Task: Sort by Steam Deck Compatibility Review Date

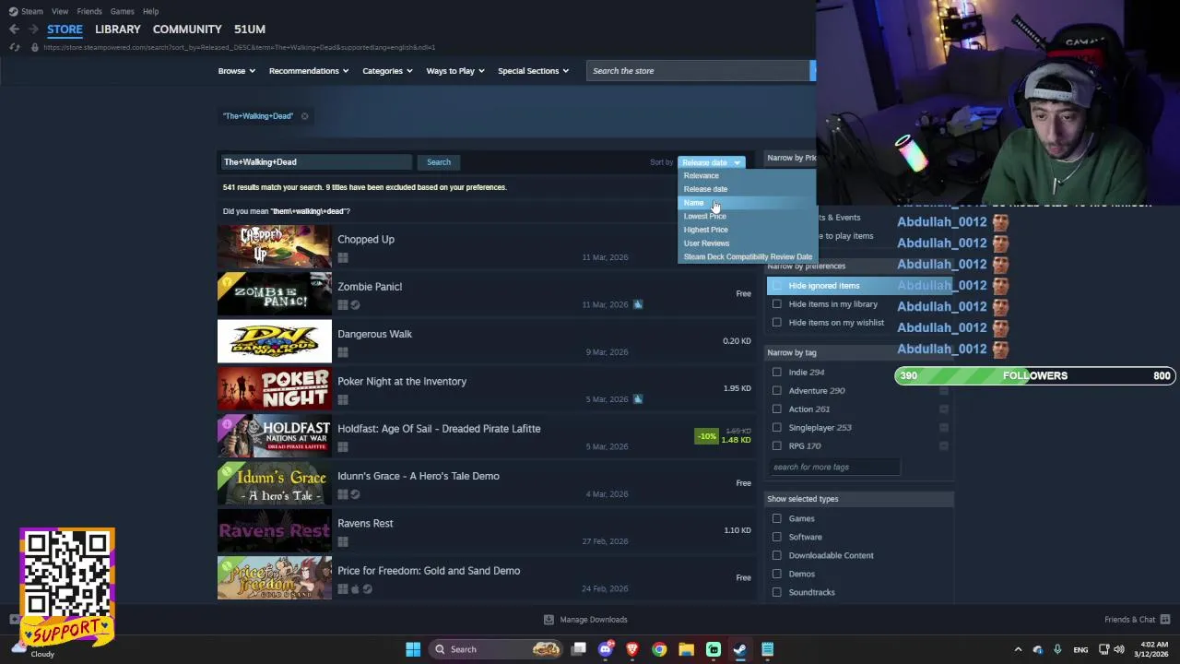Action: click(748, 257)
